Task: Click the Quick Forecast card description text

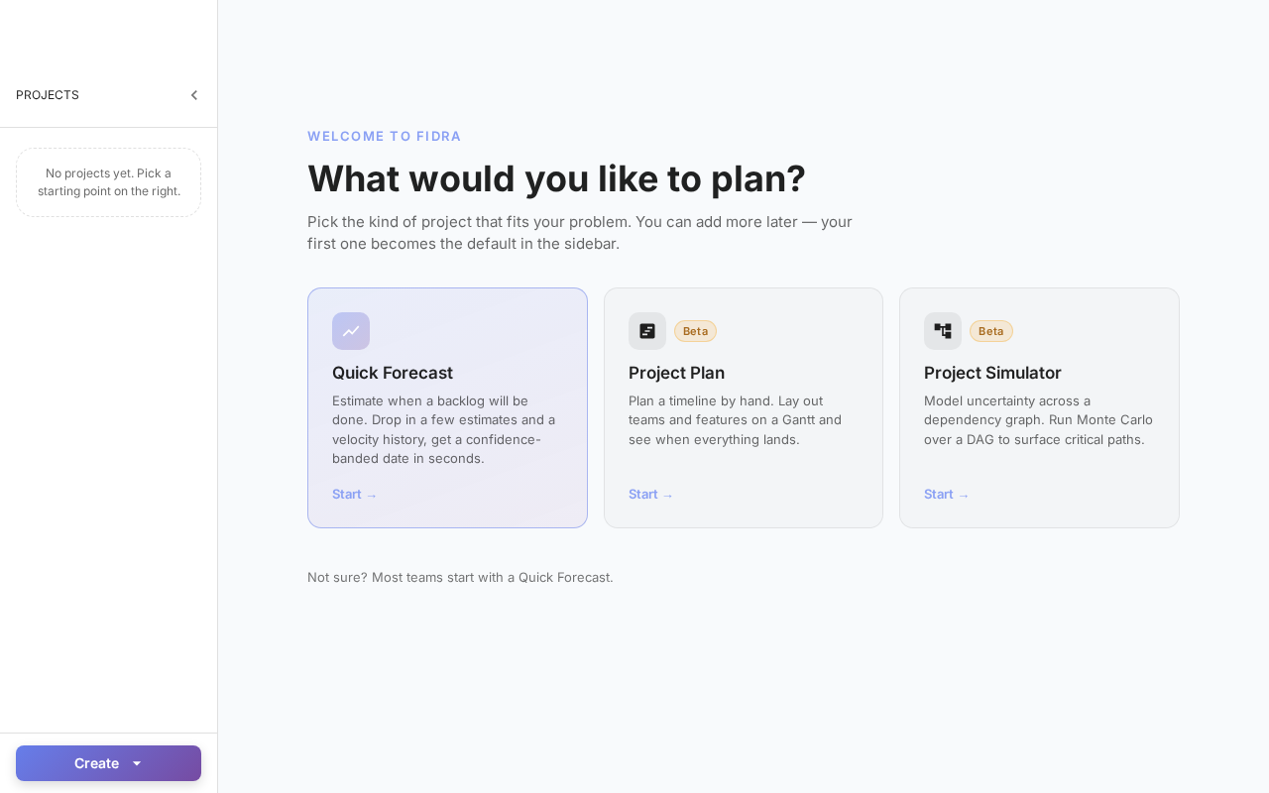Action: pos(446,429)
